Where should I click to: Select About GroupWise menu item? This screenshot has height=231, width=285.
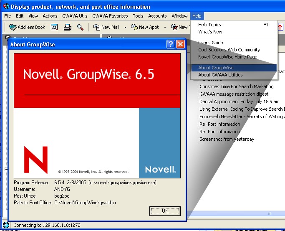point(234,68)
